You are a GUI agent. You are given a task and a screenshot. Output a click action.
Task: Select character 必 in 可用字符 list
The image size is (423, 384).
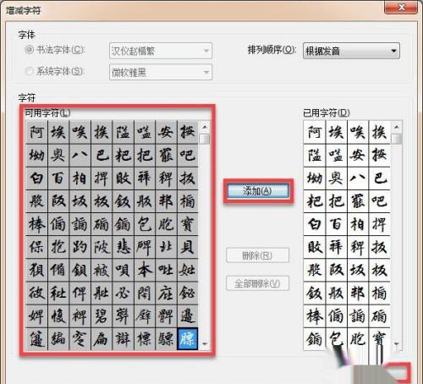click(123, 293)
